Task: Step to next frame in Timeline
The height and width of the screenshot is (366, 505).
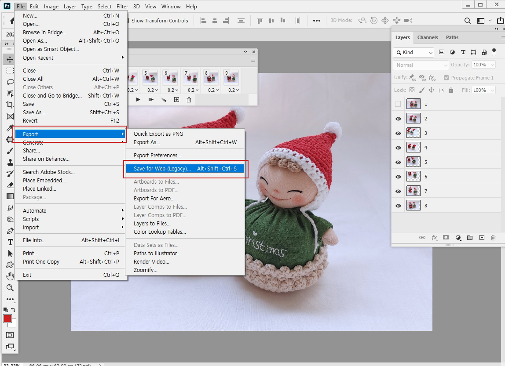Action: 151,100
